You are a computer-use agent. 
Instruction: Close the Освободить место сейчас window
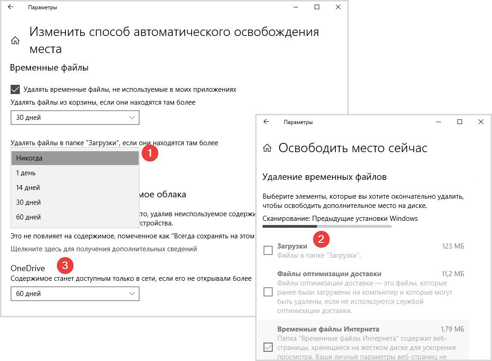(480, 122)
